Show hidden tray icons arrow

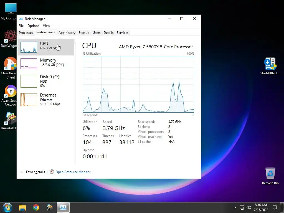235,207
